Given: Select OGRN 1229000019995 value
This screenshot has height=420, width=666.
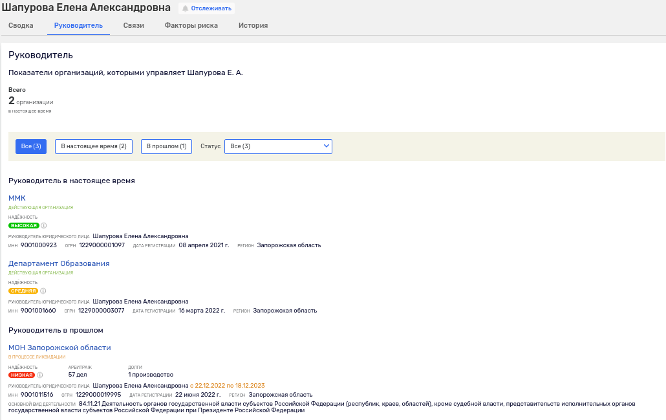Looking at the screenshot, I should [98, 395].
